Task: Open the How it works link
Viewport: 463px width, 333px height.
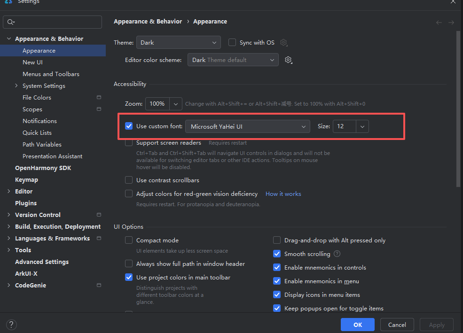Action: pyautogui.click(x=283, y=194)
